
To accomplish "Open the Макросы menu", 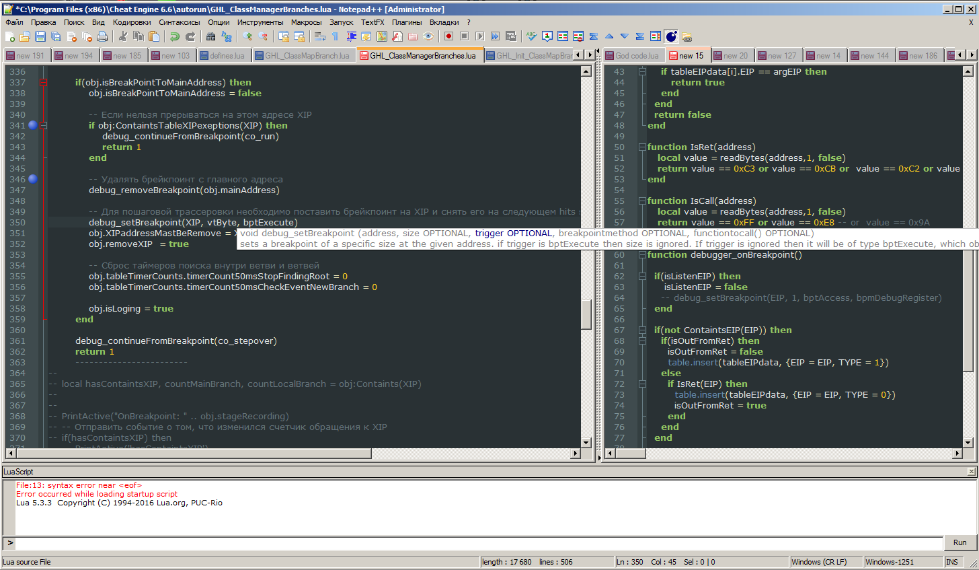I will click(x=306, y=22).
